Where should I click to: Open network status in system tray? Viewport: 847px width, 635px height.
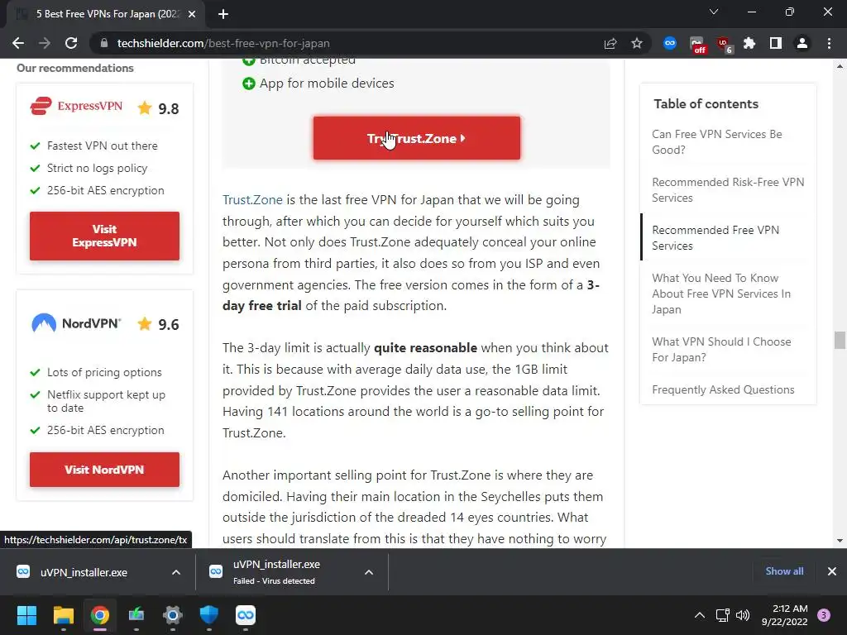pyautogui.click(x=722, y=615)
